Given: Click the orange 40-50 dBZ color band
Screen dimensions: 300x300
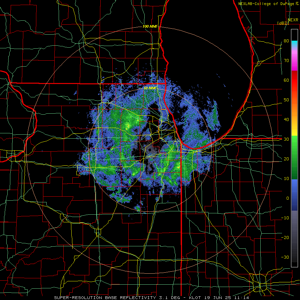Looking at the screenshot, I should 294,109.
